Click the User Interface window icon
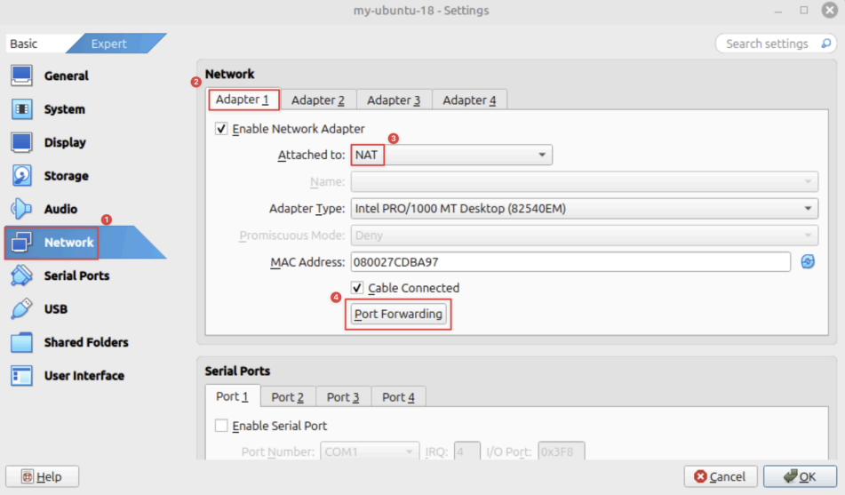This screenshot has height=495, width=845. (x=21, y=376)
